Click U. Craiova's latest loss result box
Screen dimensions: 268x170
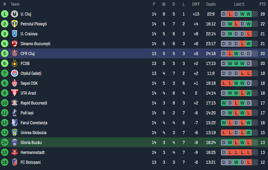click(x=248, y=34)
